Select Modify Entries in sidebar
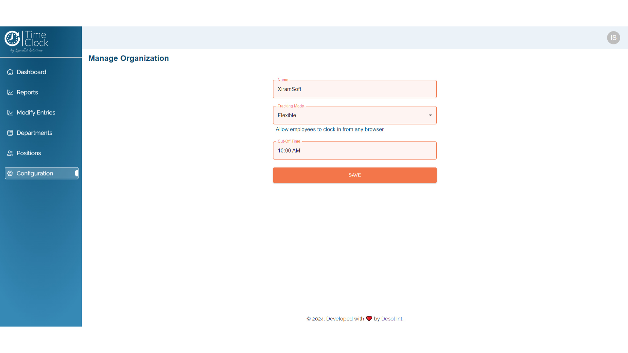The height and width of the screenshot is (353, 628). (36, 113)
